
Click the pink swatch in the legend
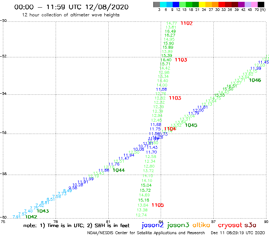[254, 4]
